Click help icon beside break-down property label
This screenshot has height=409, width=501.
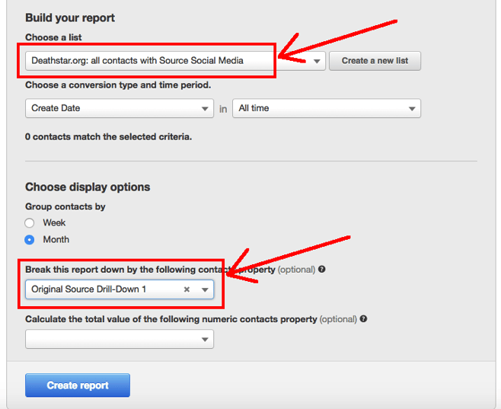click(x=322, y=270)
